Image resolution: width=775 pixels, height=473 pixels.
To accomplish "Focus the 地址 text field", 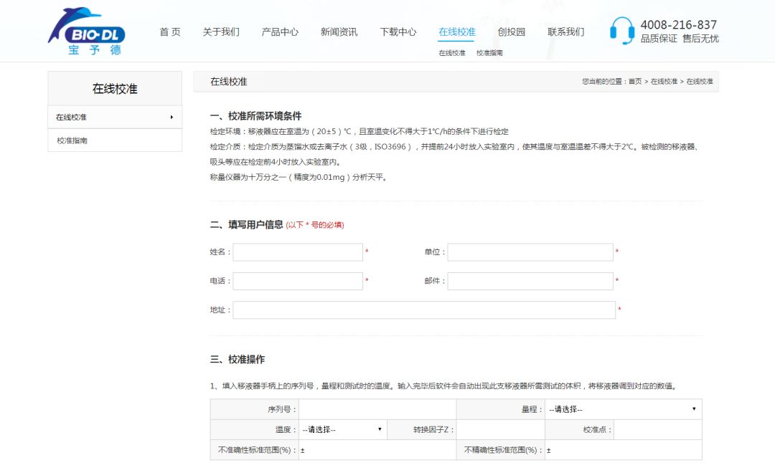I will [x=423, y=310].
